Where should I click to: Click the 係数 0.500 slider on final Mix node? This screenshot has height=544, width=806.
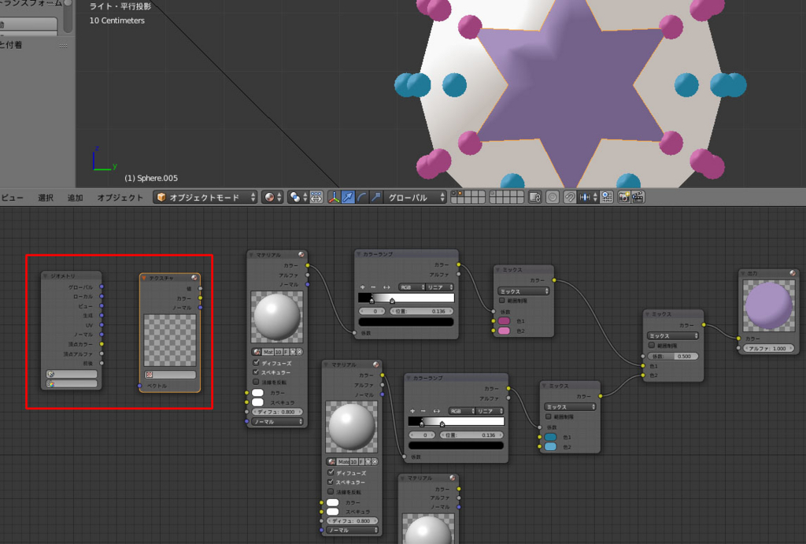(x=673, y=356)
